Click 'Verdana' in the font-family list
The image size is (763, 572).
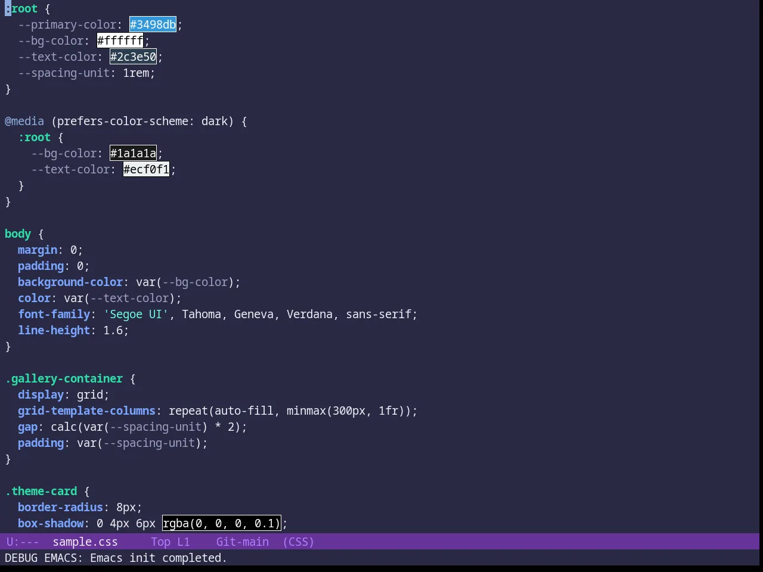pyautogui.click(x=309, y=314)
